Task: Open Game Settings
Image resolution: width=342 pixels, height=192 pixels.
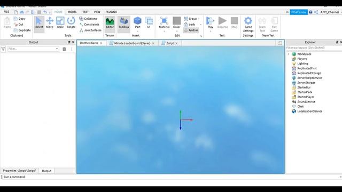Action: click(x=248, y=25)
